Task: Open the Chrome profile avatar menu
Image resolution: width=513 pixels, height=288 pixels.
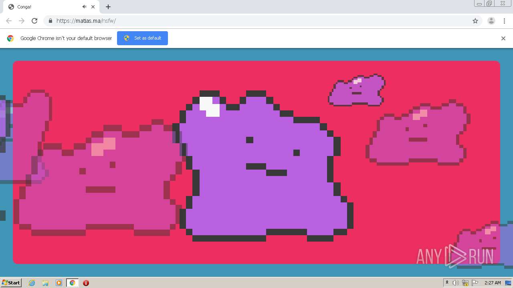Action: [x=491, y=21]
